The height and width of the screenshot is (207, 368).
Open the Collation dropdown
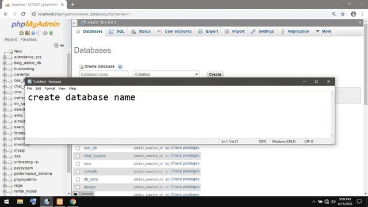[166, 74]
